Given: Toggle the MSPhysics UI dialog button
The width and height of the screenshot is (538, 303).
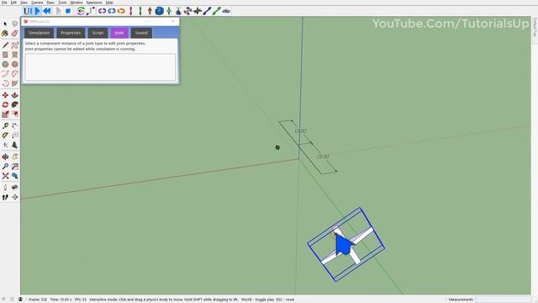Looking at the screenshot, I should [x=28, y=11].
